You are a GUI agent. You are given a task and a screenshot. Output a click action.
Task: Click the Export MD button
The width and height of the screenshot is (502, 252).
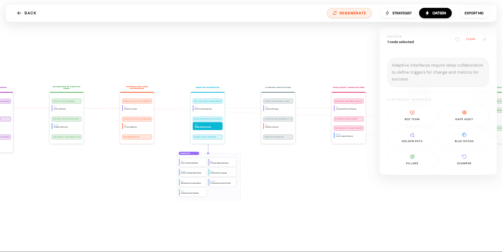(x=473, y=13)
